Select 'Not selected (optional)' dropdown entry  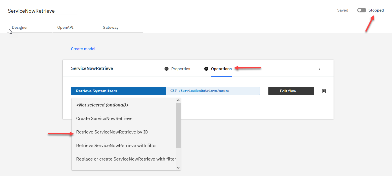coord(102,105)
